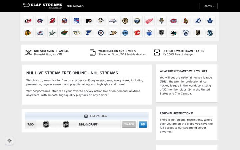Open the St. Louis Blues logo
This screenshot has height=150, width=240.
tap(89, 33)
